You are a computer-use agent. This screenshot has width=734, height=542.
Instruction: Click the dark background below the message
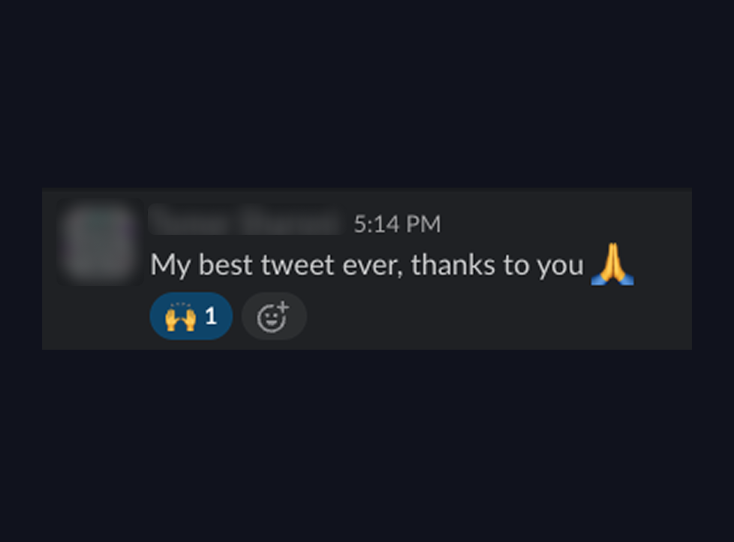pos(367,444)
